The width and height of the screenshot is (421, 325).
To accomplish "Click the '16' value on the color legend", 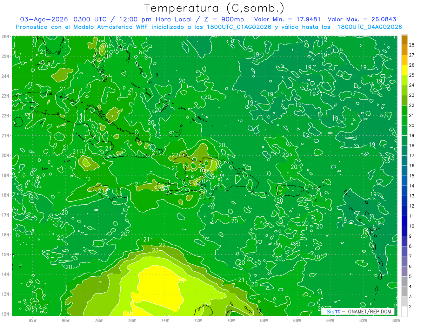I will point(412,165).
